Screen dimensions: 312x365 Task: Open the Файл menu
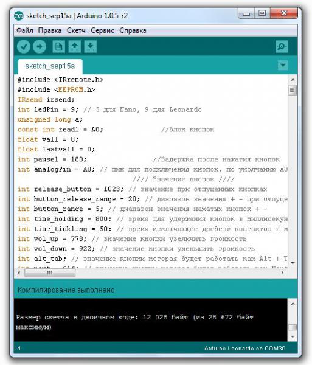[25, 30]
